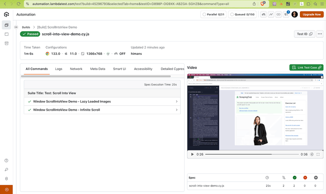The width and height of the screenshot is (326, 194).
Task: Go to Builds breadcrumb
Action: 26,27
